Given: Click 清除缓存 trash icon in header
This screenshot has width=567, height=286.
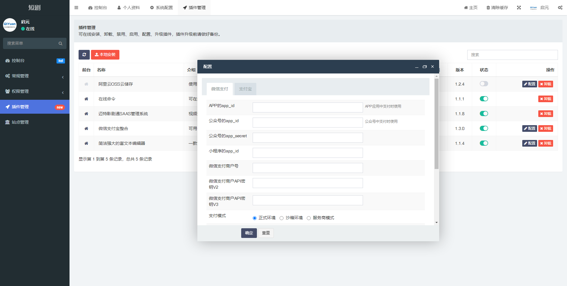Looking at the screenshot, I should (x=488, y=8).
